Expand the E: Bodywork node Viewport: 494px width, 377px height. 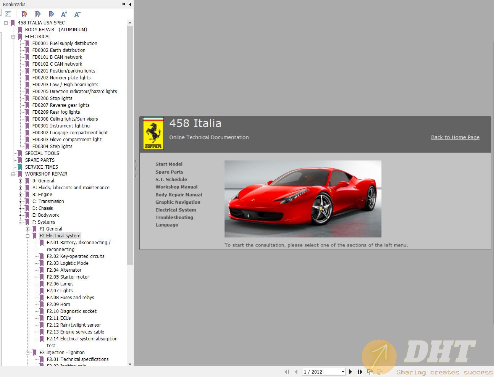pos(20,215)
